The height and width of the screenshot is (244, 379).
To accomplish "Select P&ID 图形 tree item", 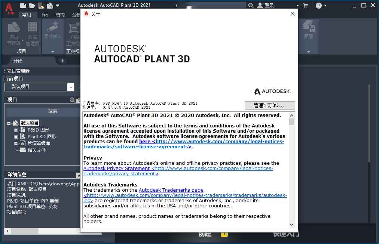I will [38, 130].
